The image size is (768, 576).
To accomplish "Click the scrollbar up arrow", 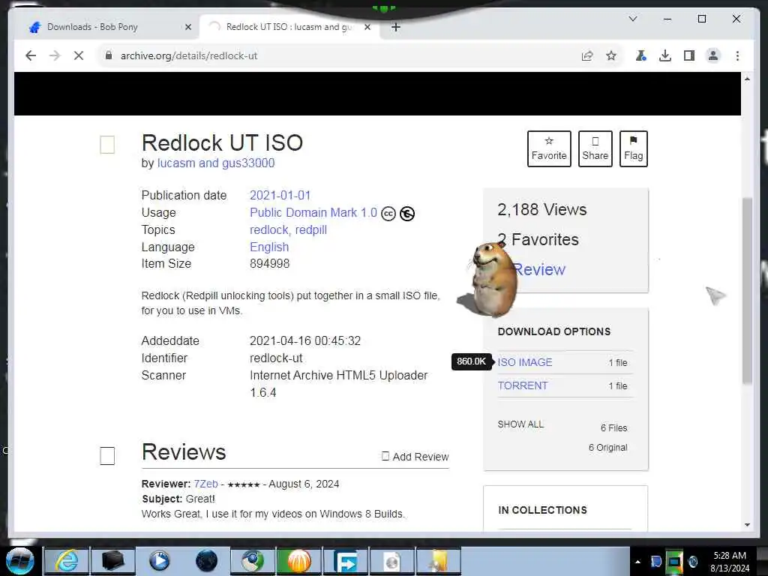I will click(747, 79).
